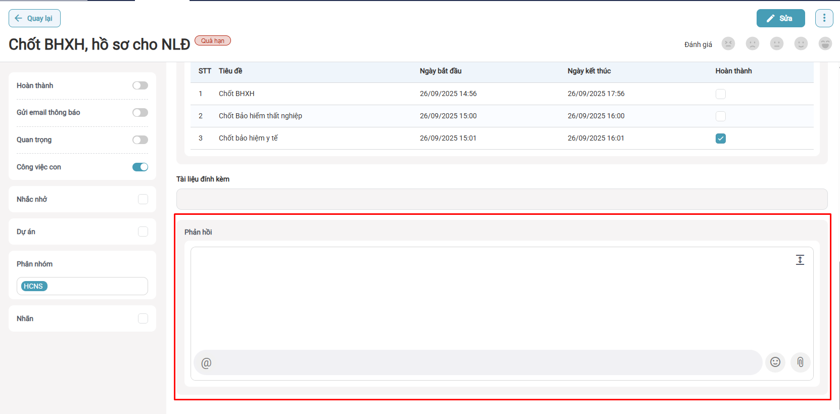Tick the Nhắc nhở checkbox

(x=143, y=199)
